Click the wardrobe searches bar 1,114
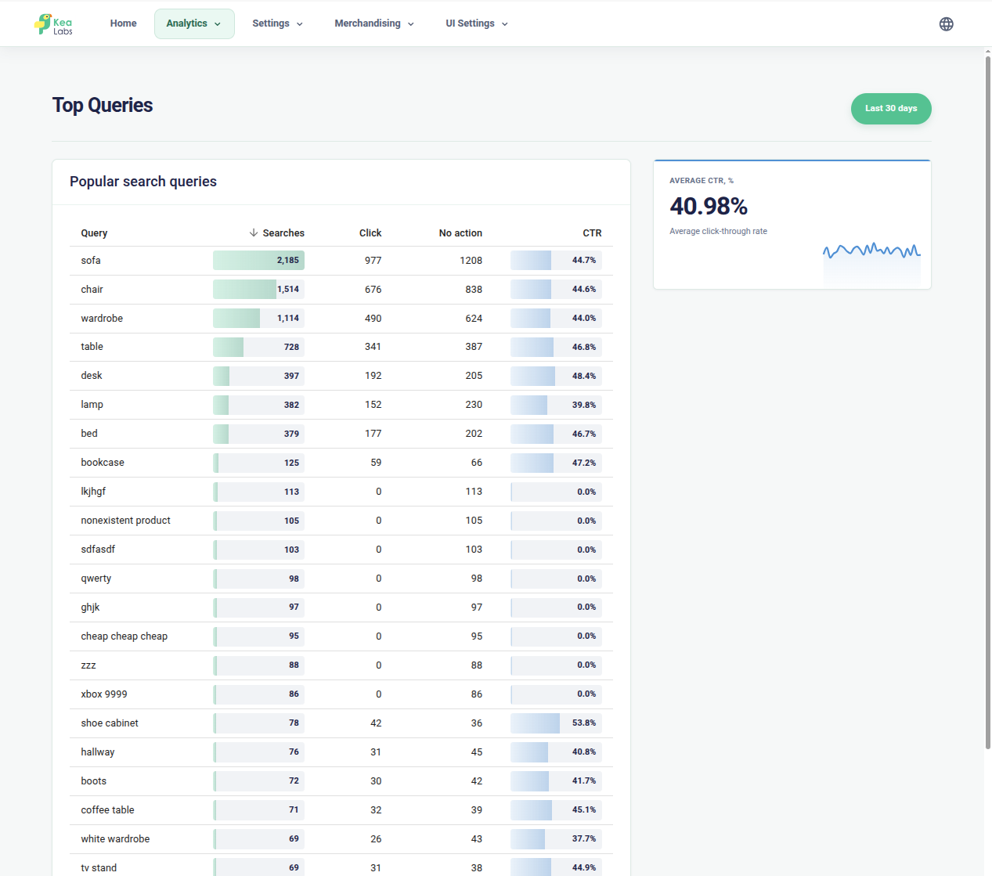The image size is (992, 876). 258,318
